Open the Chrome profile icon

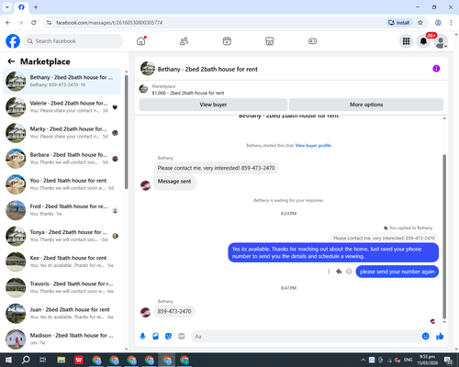(x=438, y=23)
